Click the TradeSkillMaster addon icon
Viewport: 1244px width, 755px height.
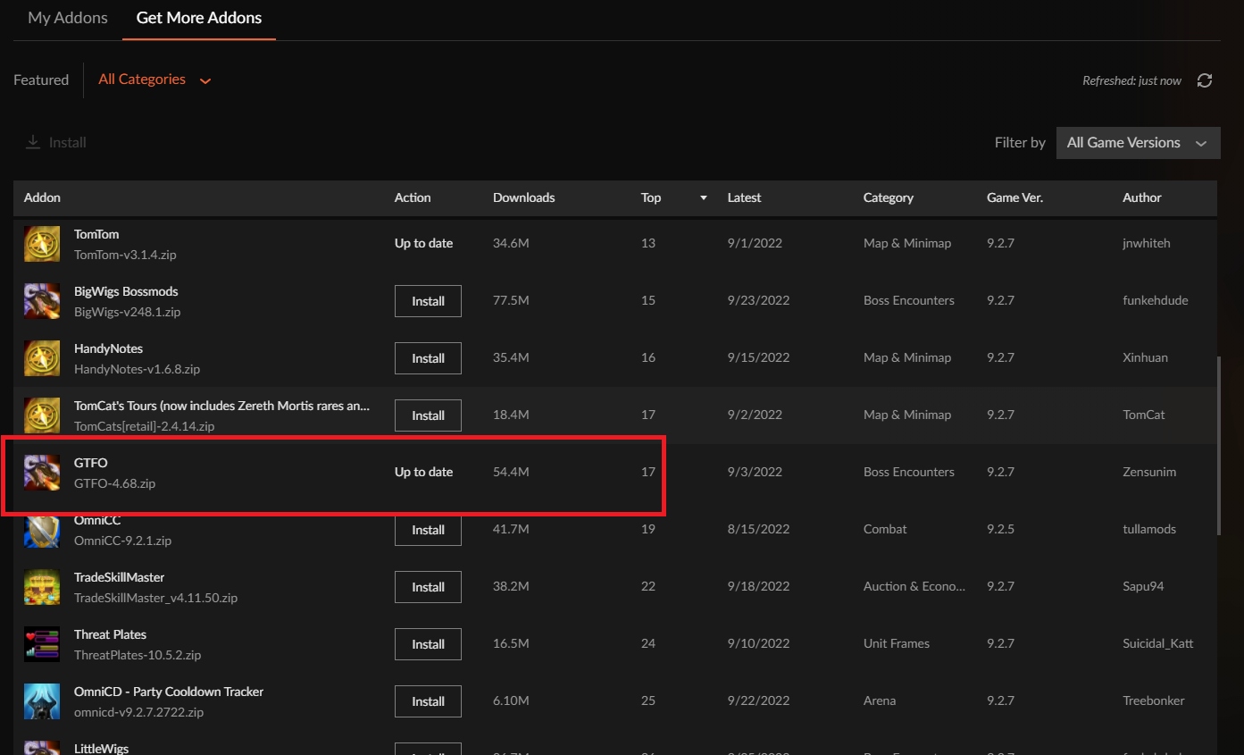(42, 587)
